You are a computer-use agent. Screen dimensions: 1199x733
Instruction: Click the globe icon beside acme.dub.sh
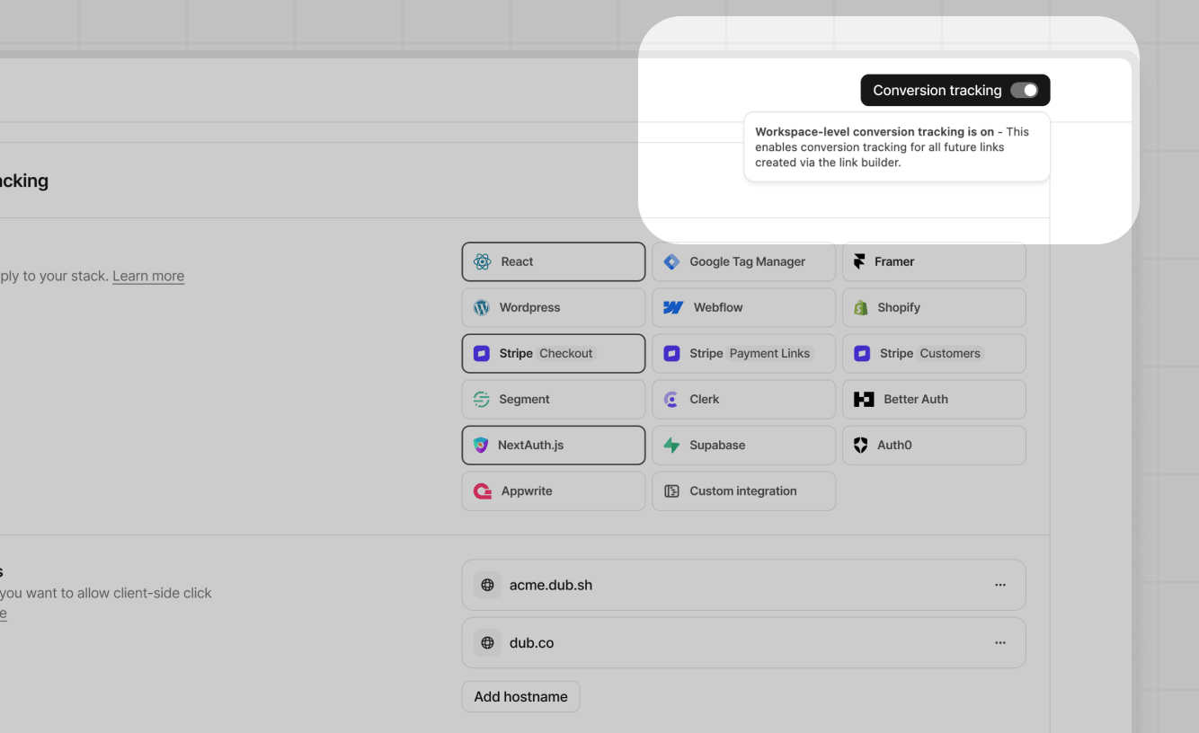(x=487, y=585)
